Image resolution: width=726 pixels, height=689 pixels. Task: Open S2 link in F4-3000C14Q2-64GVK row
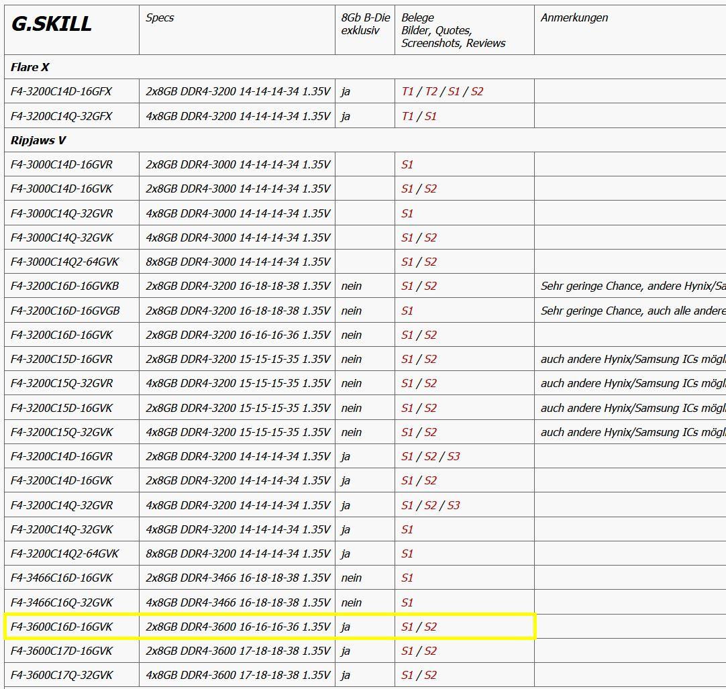point(430,262)
